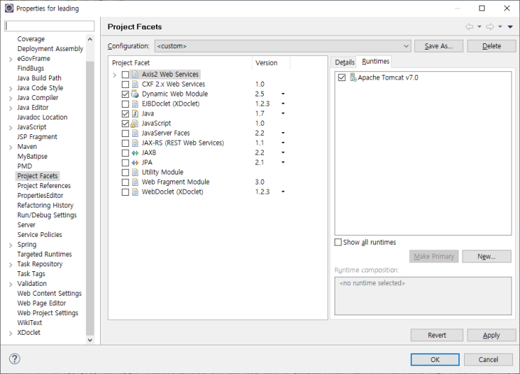Expand the eGovFrame tree node

pyautogui.click(x=10, y=59)
